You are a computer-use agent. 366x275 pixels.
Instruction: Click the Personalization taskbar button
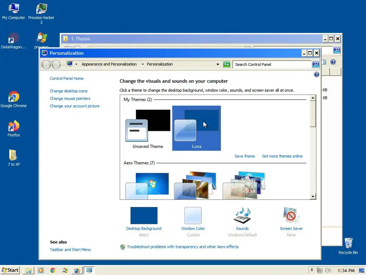click(89, 271)
